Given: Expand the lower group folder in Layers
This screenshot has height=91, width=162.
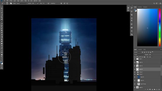Looking at the screenshot, I should tap(137, 74).
